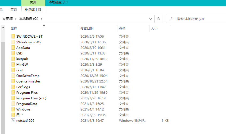The image size is (226, 134).
Task: Click the ESD folder icon
Action: (13, 53)
